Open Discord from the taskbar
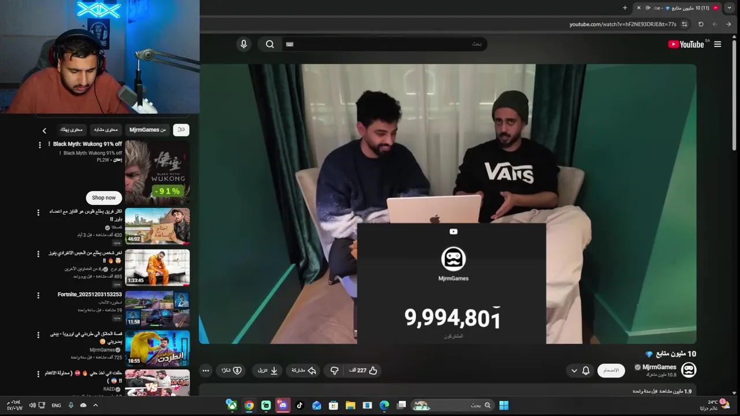 click(283, 406)
